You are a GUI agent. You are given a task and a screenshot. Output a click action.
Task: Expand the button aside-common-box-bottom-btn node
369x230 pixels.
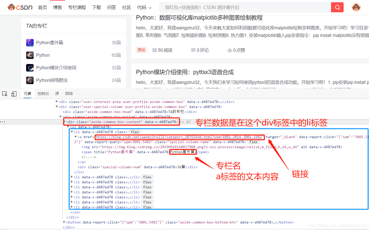click(x=64, y=222)
